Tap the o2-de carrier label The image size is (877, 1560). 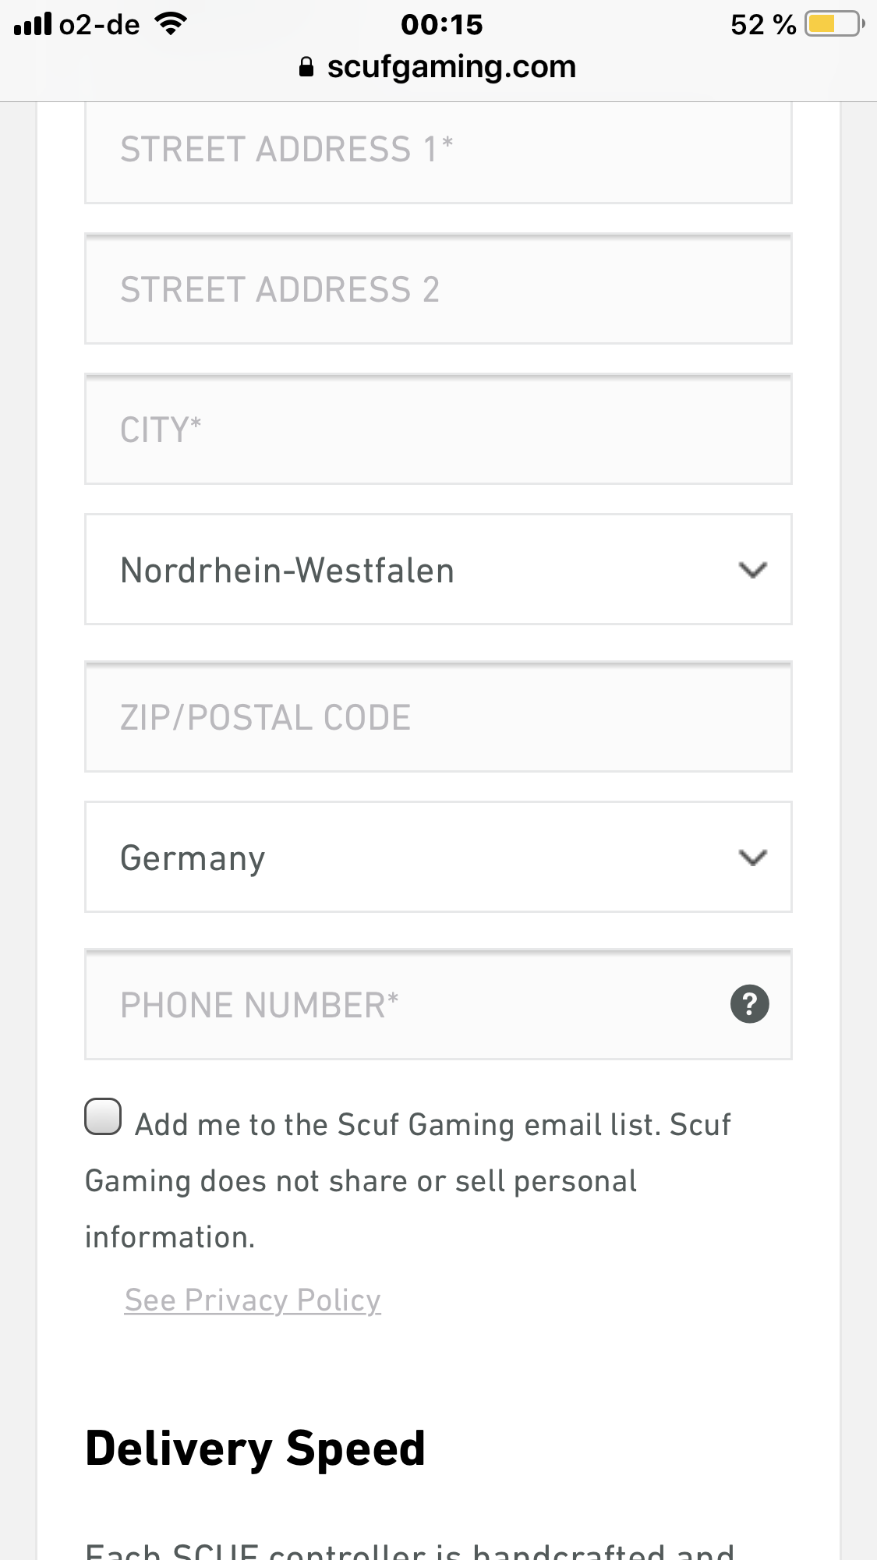coord(99,23)
